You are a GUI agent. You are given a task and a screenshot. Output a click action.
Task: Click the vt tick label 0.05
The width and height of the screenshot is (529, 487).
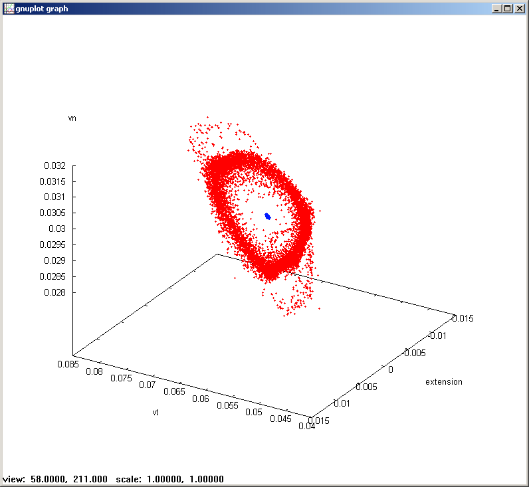tap(254, 412)
